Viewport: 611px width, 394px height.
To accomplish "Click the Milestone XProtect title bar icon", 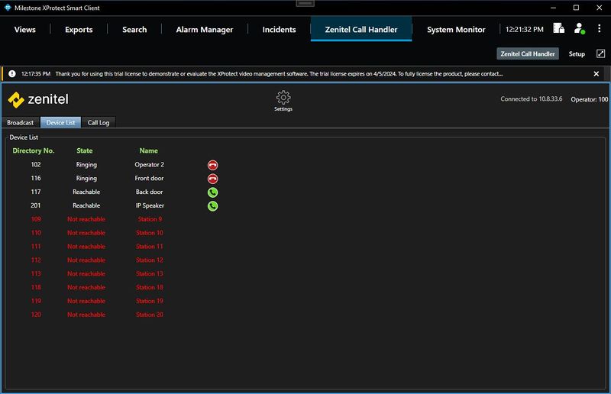I will [8, 8].
